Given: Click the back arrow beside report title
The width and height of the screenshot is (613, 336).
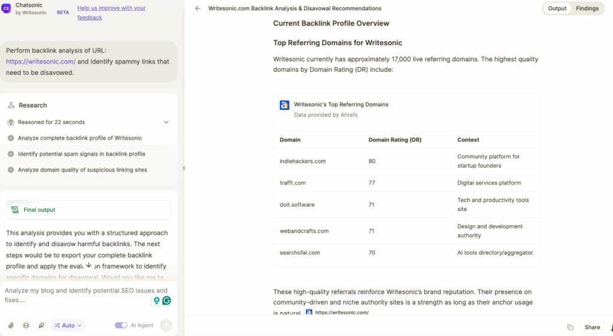Looking at the screenshot, I should pyautogui.click(x=198, y=8).
